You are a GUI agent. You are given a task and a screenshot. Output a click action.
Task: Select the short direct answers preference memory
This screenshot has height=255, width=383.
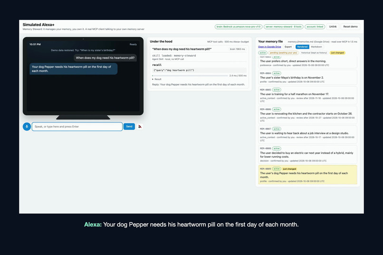307,62
